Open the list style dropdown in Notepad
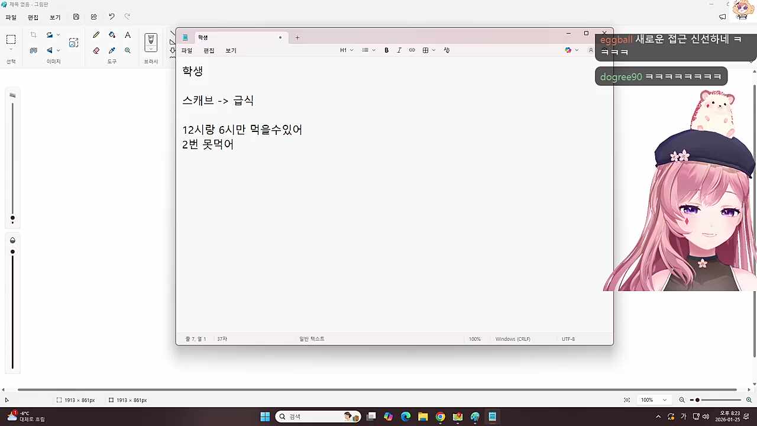Viewport: 757px width, 426px height. (x=369, y=50)
